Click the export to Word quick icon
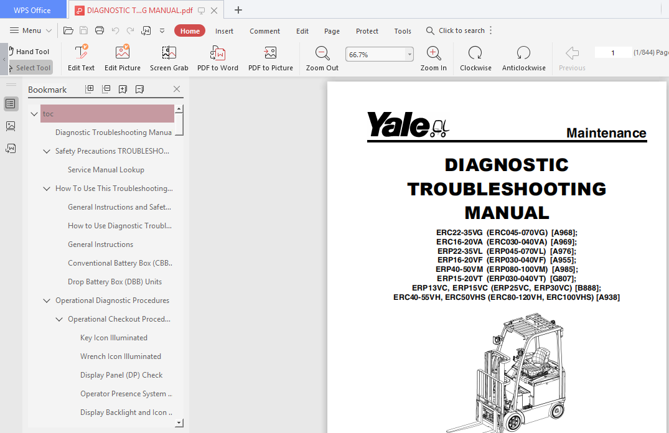Screen dimensions: 669x433 (146, 30)
